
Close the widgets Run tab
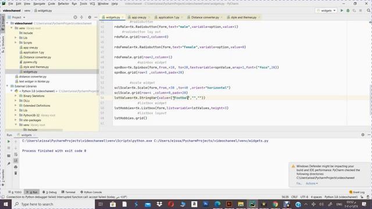coord(34,135)
